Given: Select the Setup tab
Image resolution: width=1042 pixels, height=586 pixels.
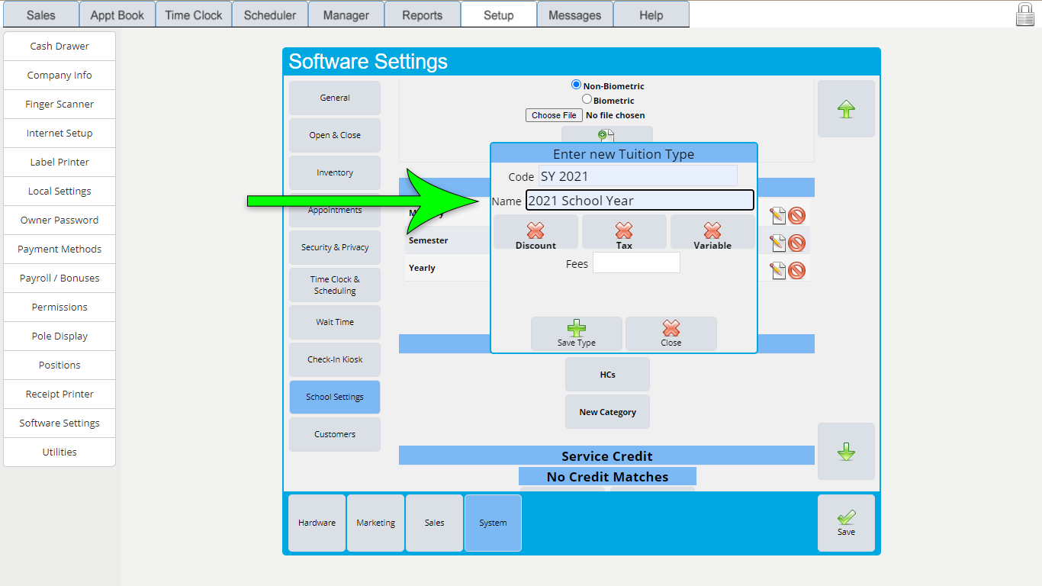Looking at the screenshot, I should (499, 14).
